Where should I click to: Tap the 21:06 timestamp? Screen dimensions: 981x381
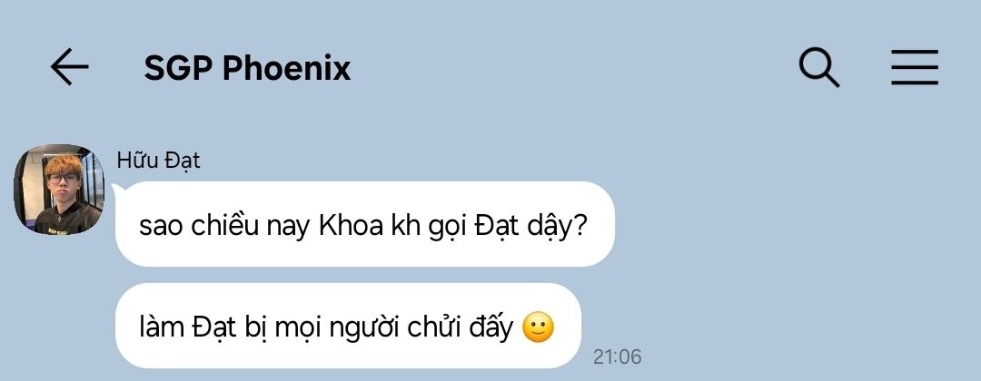tap(617, 357)
